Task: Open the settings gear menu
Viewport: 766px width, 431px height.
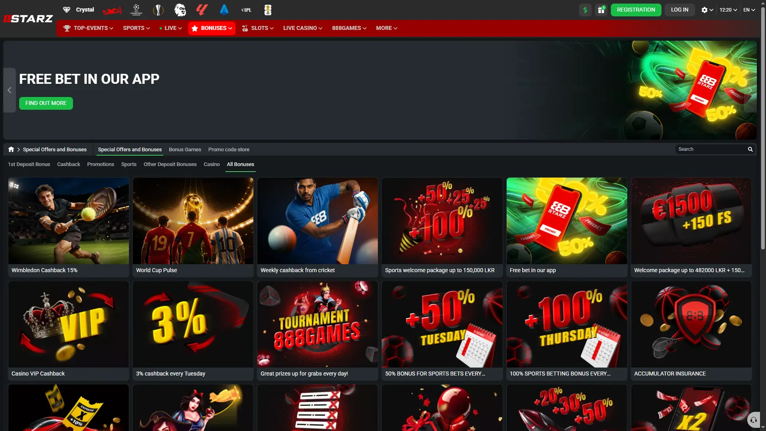Action: click(x=707, y=10)
